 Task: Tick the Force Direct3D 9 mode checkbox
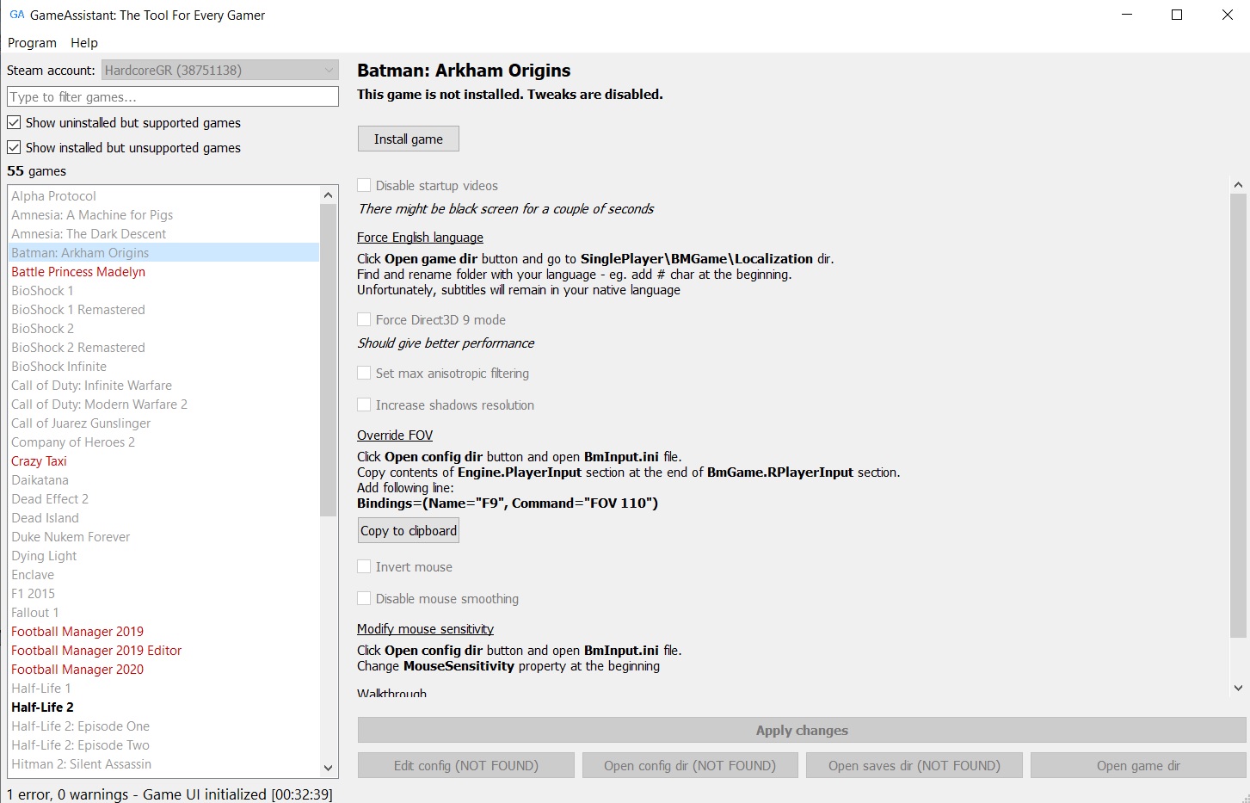(x=364, y=319)
